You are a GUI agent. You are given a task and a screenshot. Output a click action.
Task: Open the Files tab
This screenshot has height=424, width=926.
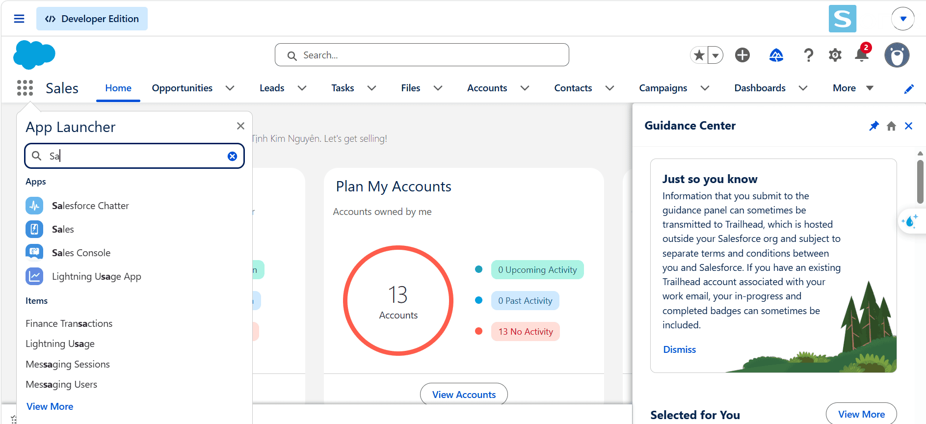pos(410,88)
